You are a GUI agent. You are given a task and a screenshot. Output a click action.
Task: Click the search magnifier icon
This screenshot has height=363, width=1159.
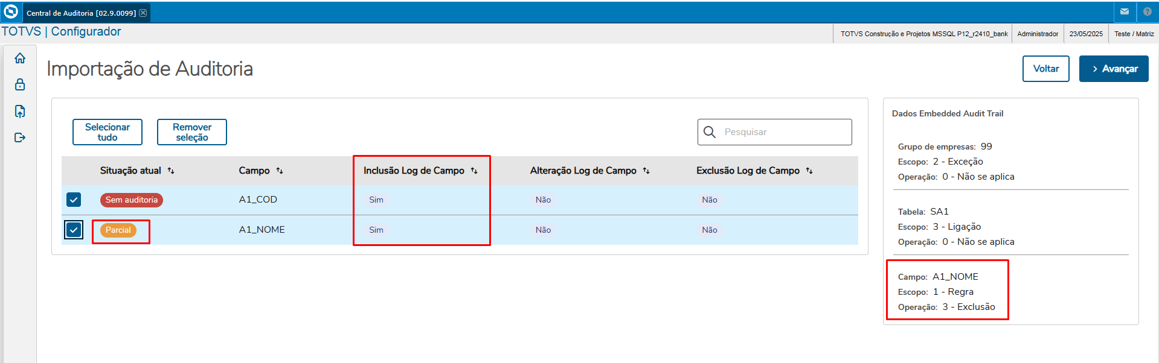710,132
